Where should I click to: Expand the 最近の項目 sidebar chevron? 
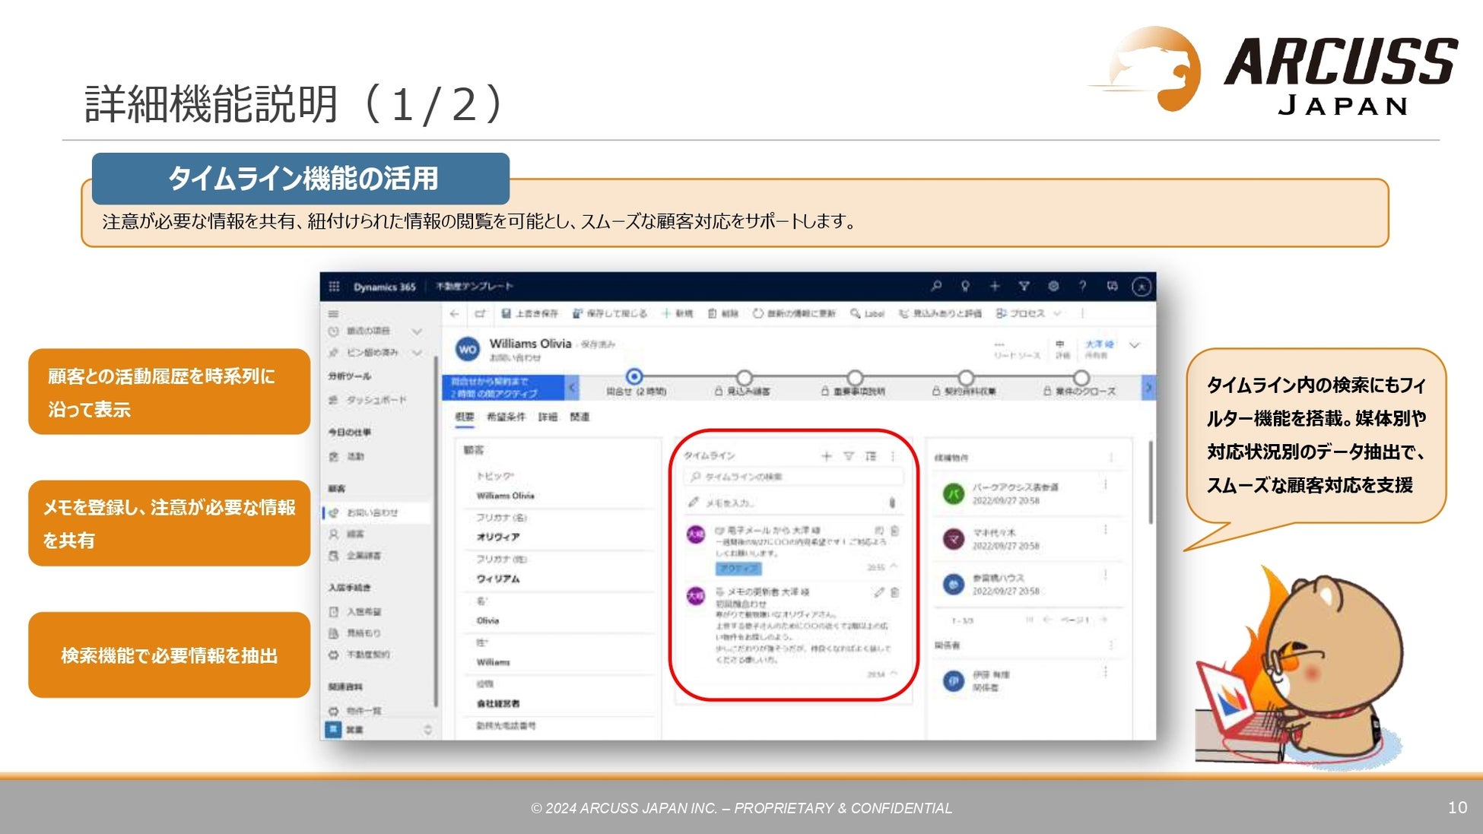tap(417, 331)
